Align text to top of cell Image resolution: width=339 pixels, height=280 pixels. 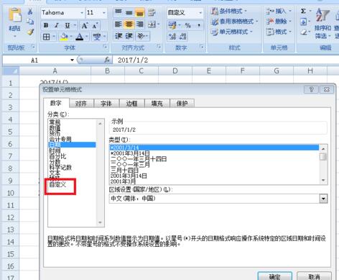tap(119, 12)
